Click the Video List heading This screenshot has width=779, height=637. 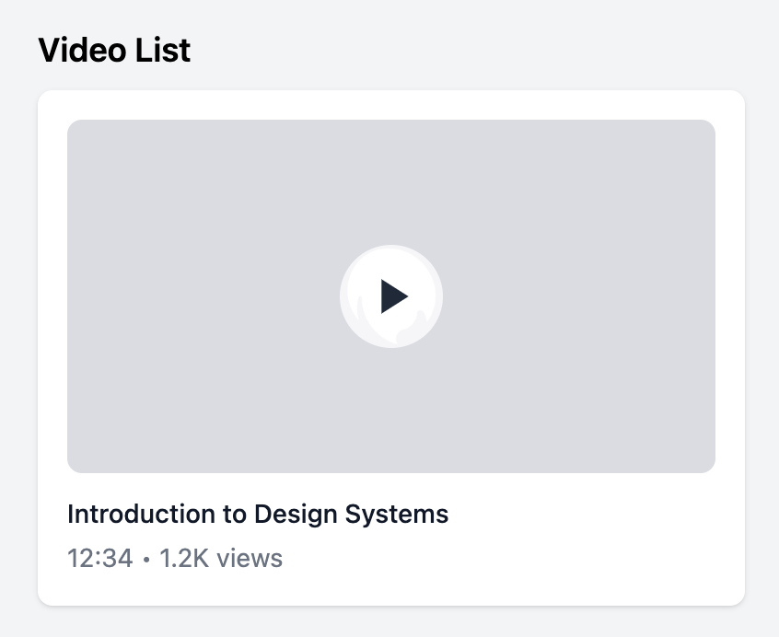[x=114, y=50]
